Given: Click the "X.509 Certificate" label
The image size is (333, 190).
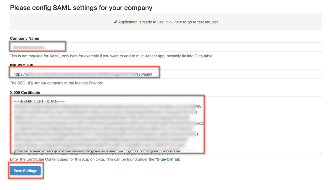Looking at the screenshot, I should click(25, 93).
